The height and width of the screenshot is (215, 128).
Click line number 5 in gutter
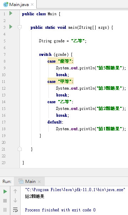5,41
